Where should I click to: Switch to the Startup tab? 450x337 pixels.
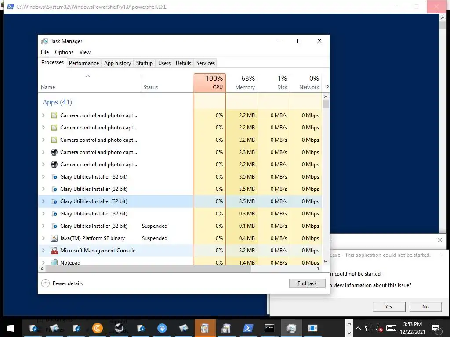tap(144, 63)
